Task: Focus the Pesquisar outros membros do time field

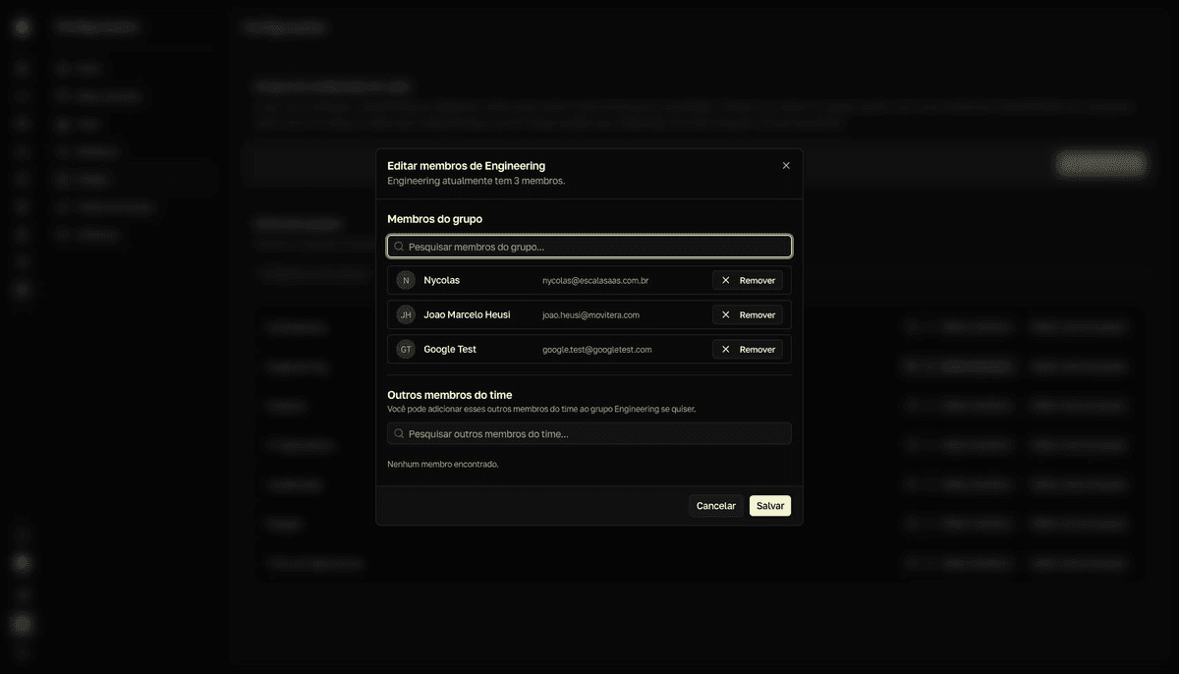Action: point(589,433)
